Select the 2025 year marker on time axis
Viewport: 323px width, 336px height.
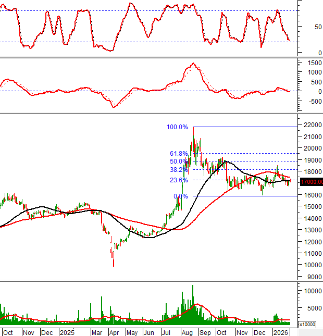pos(66,332)
